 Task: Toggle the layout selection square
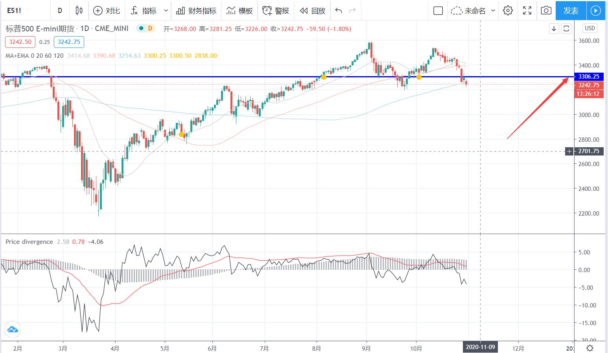pos(438,11)
